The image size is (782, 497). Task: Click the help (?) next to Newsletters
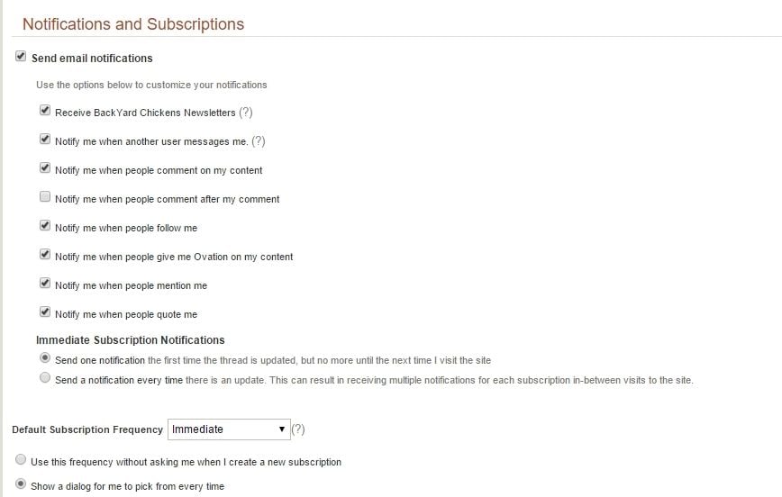tap(246, 113)
